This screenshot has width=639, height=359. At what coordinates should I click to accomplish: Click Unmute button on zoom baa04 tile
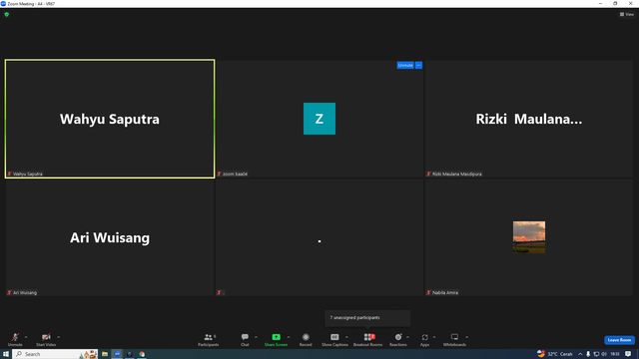click(x=405, y=65)
